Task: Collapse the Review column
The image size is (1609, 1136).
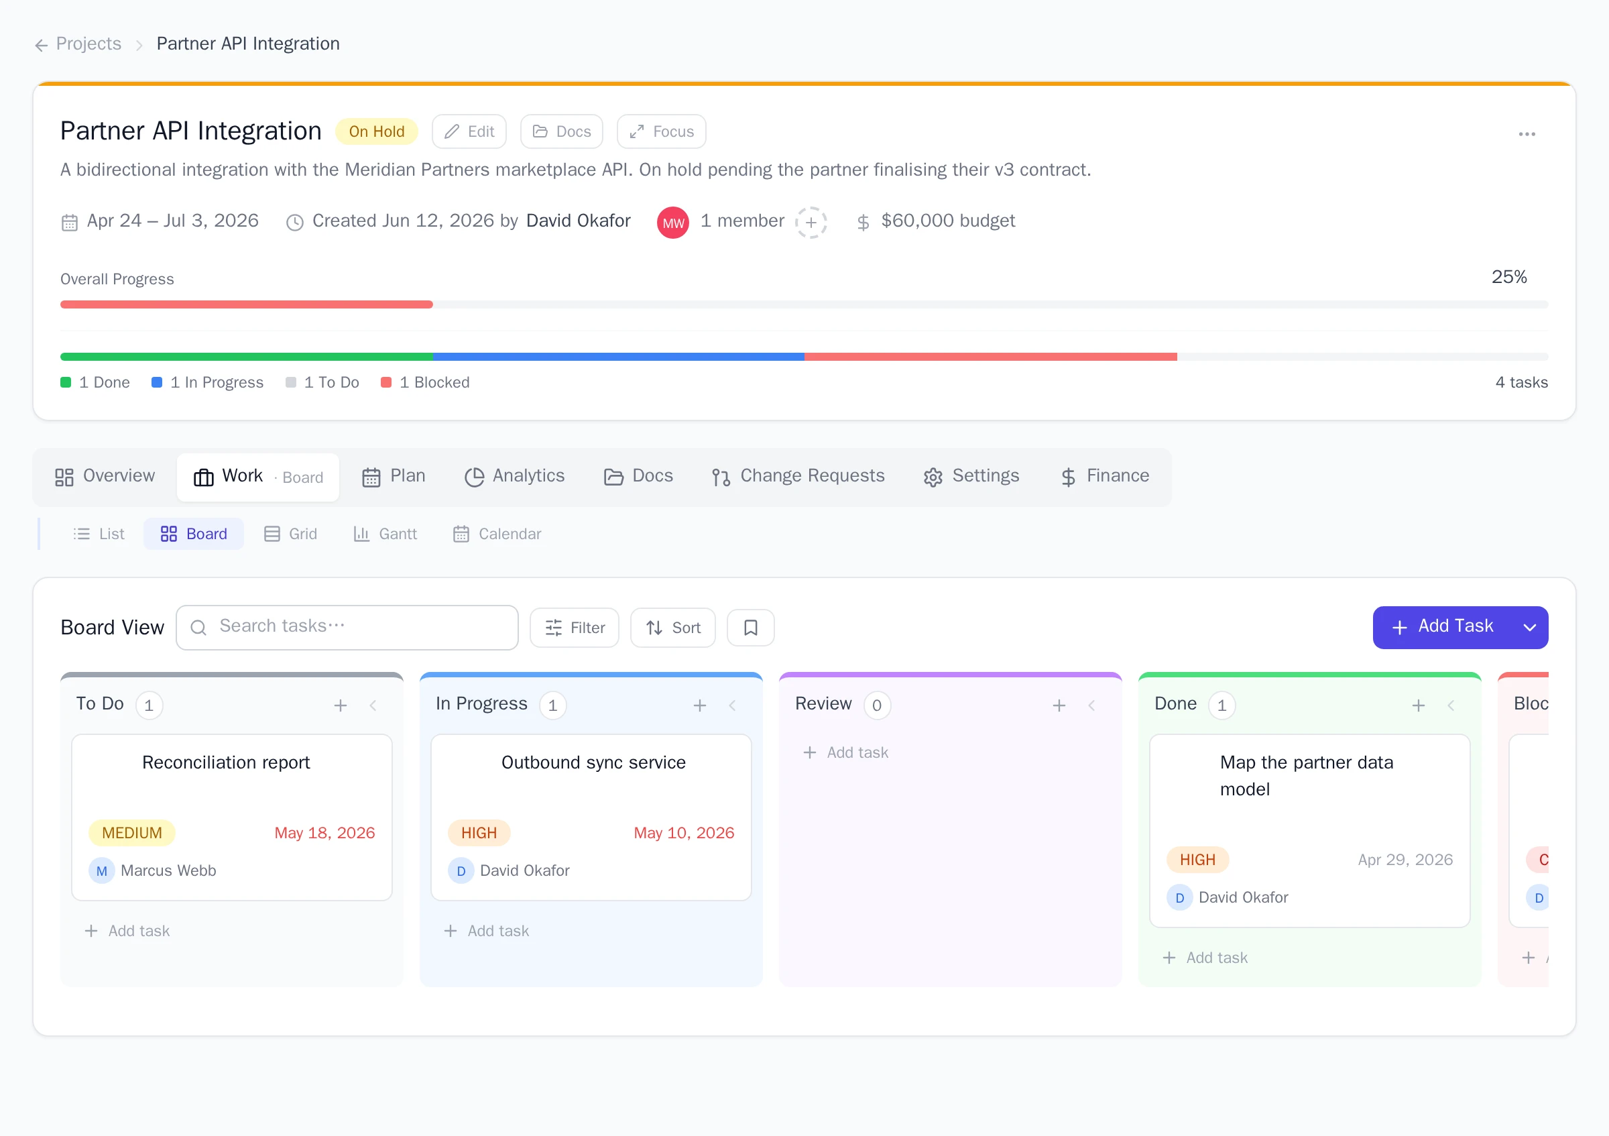Action: 1092,705
